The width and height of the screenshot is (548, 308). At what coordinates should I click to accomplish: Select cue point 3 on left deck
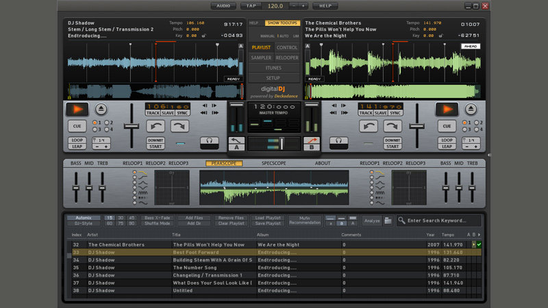(95, 129)
